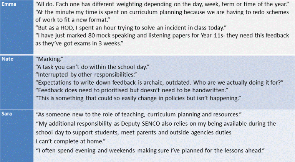This screenshot has width=295, height=162.
Task: Click "A task you can't do" quote
Action: (x=92, y=67)
